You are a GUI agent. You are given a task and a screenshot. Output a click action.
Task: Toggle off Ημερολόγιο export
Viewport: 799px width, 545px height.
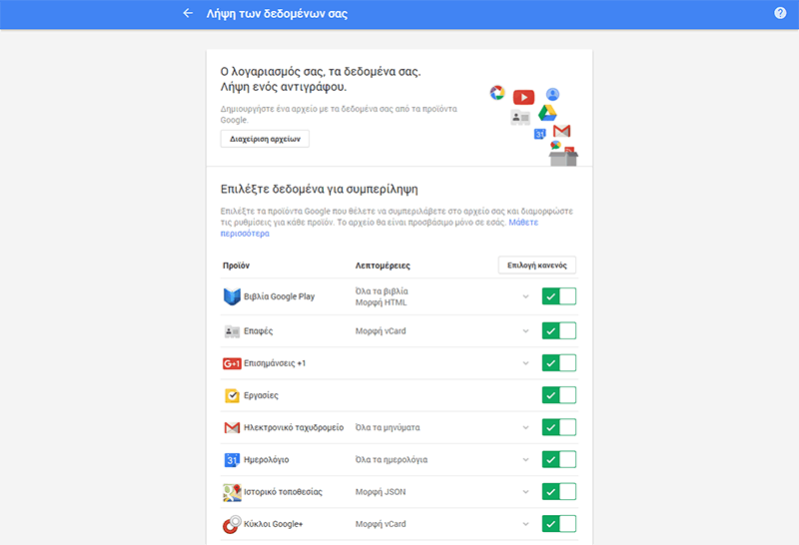[559, 460]
